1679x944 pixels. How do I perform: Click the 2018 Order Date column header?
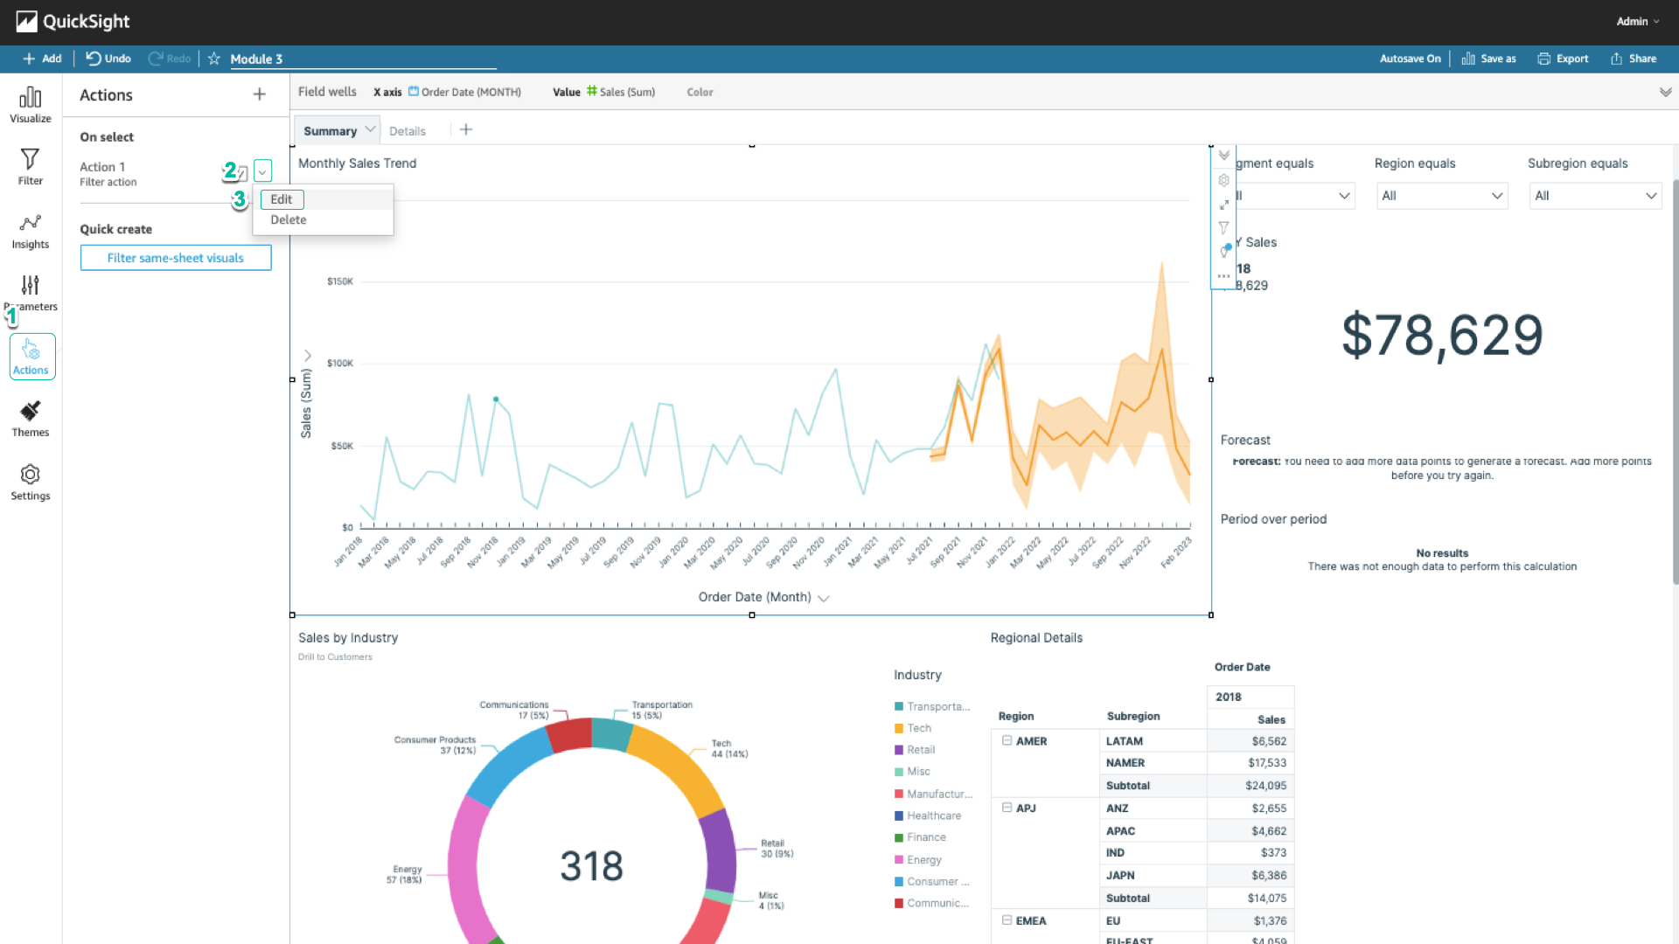1251,697
